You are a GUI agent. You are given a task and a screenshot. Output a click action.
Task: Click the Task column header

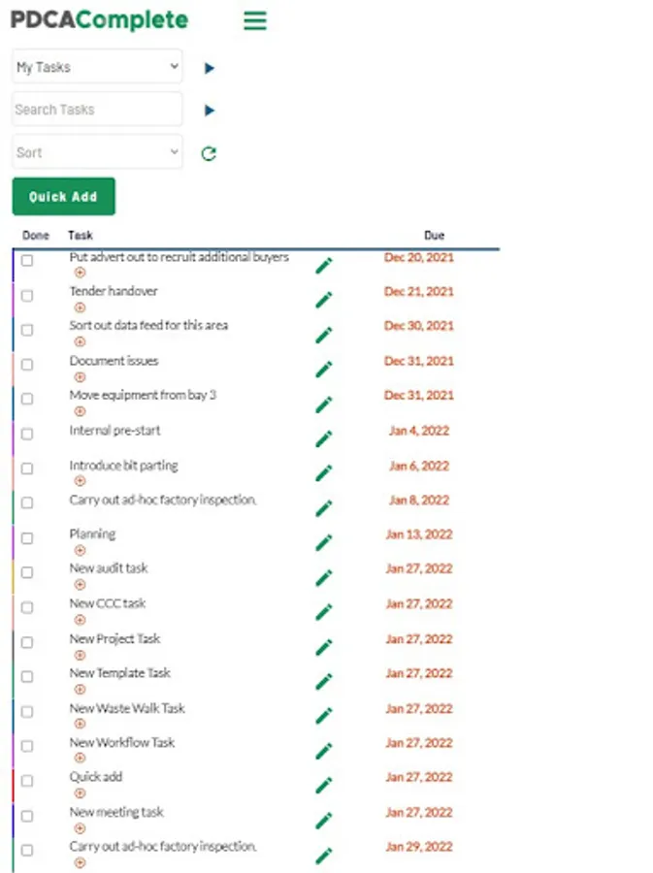81,236
